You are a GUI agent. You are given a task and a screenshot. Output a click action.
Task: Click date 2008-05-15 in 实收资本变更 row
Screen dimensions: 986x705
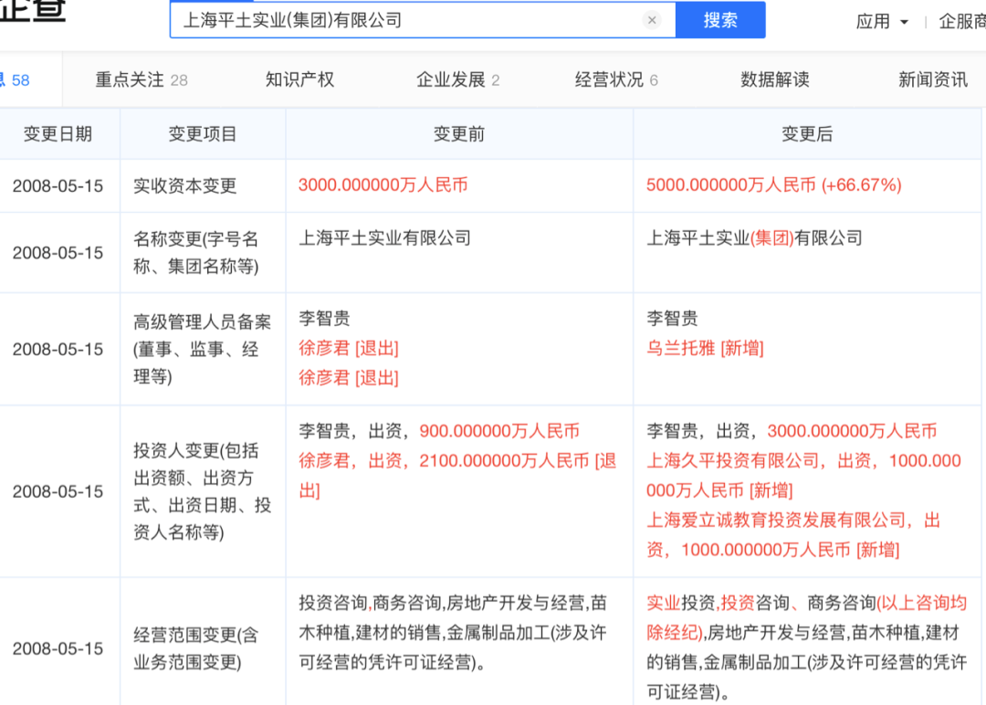point(58,186)
